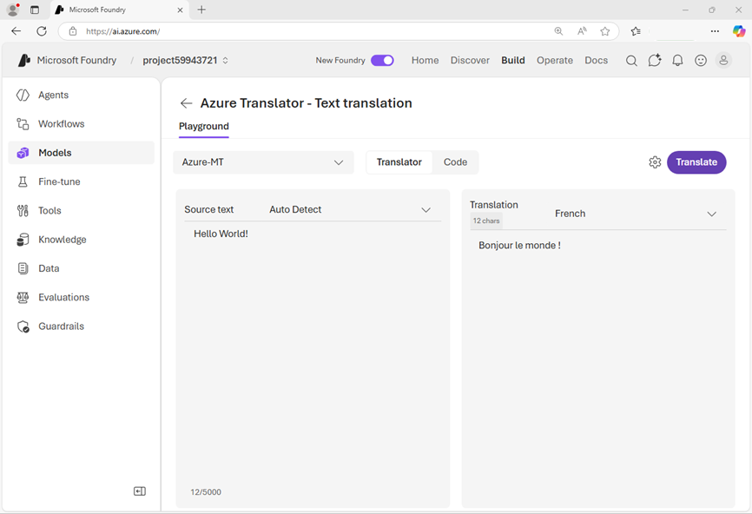
Task: Click the 12 chars badge
Action: click(486, 221)
